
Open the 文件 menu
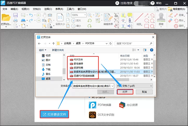[x=5, y=9]
